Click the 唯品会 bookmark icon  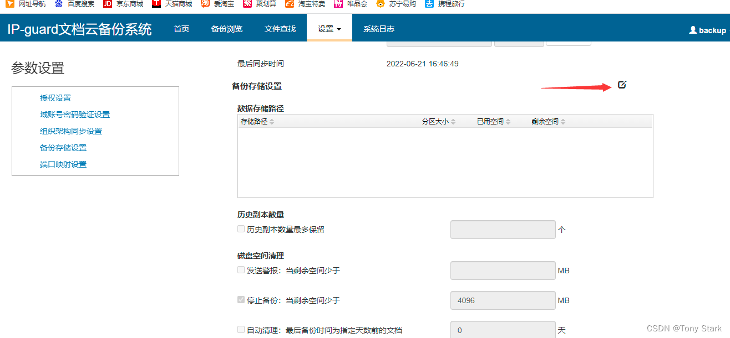(x=338, y=4)
